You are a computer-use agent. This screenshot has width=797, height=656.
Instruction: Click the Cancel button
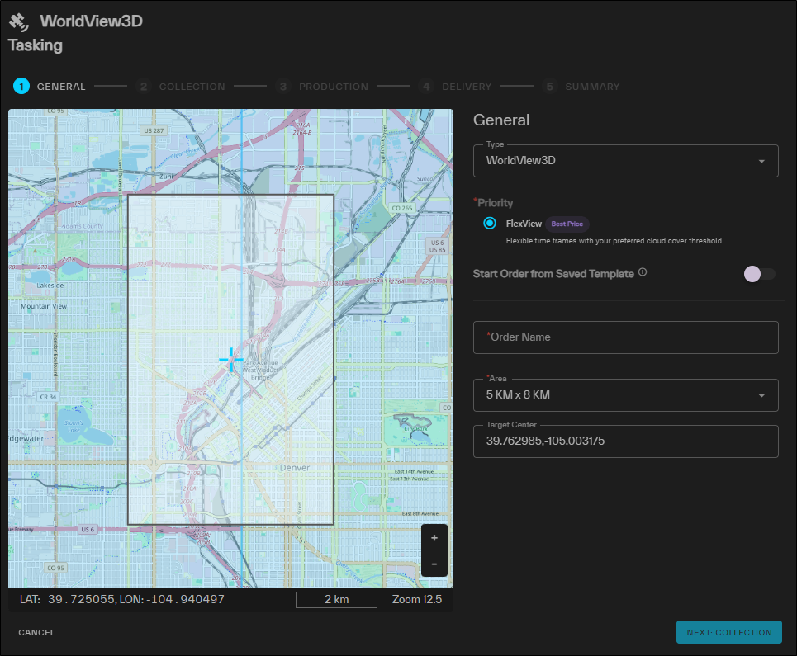pyautogui.click(x=36, y=632)
